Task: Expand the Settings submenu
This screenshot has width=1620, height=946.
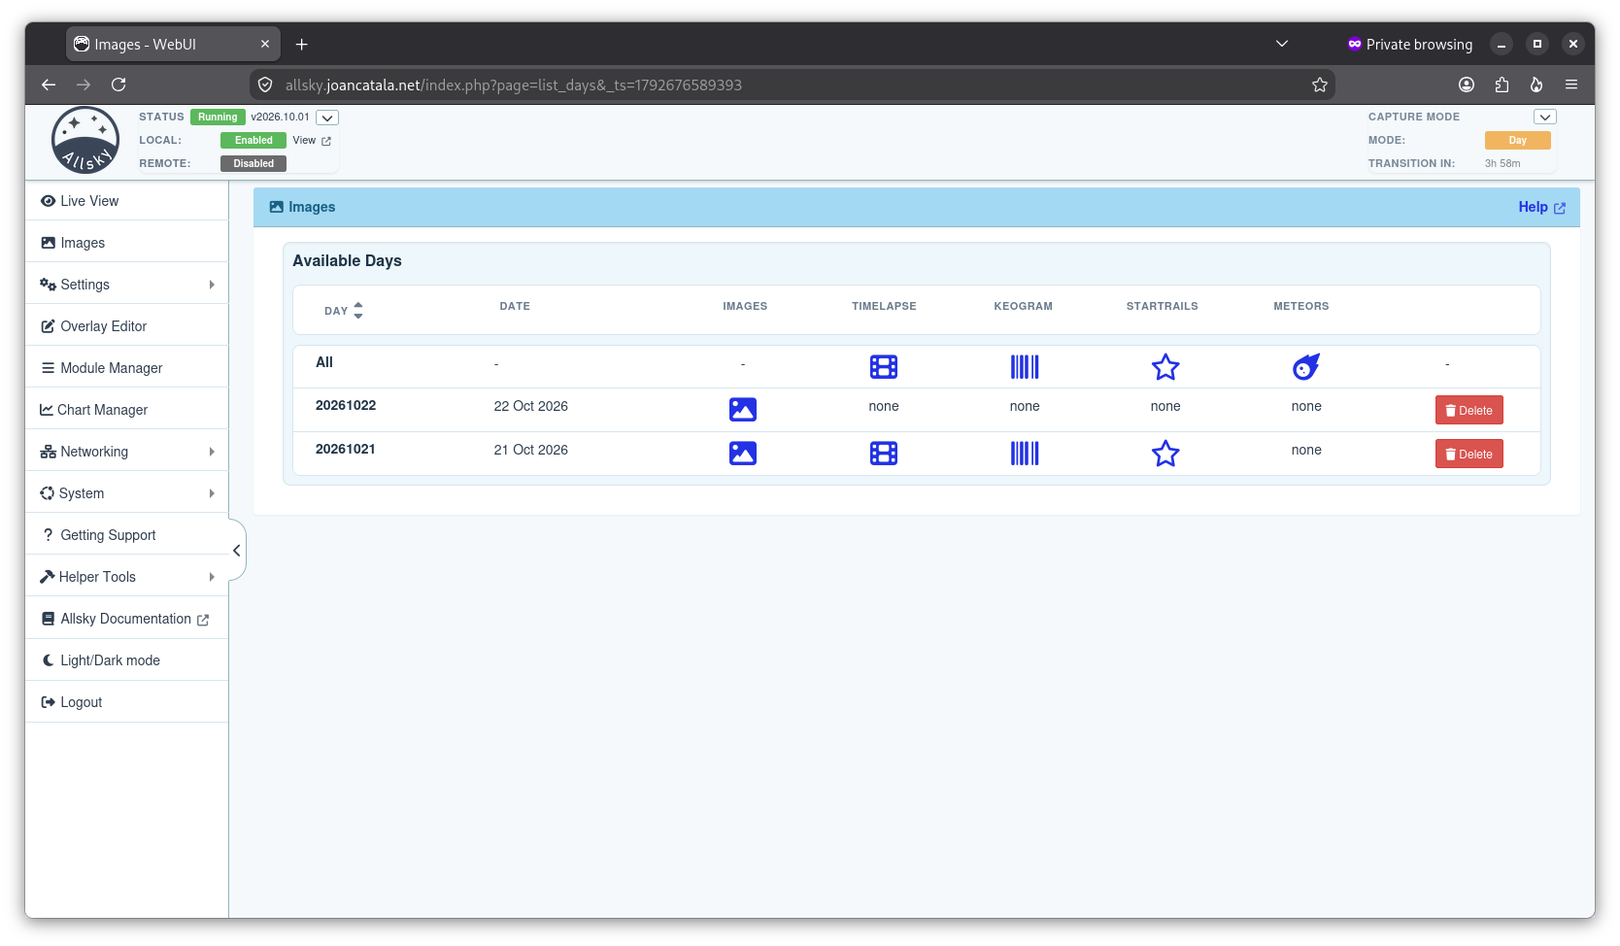Action: click(126, 285)
